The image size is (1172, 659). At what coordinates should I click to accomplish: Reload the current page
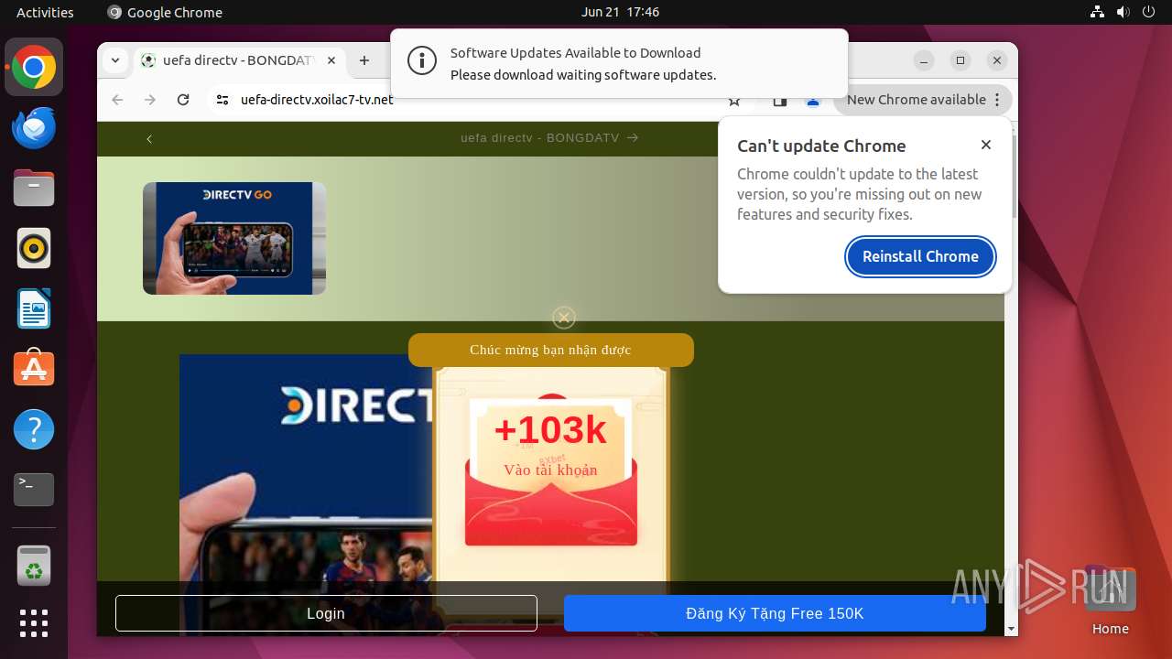click(x=183, y=100)
